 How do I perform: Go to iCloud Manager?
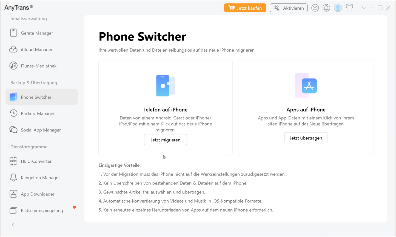[x=37, y=49]
